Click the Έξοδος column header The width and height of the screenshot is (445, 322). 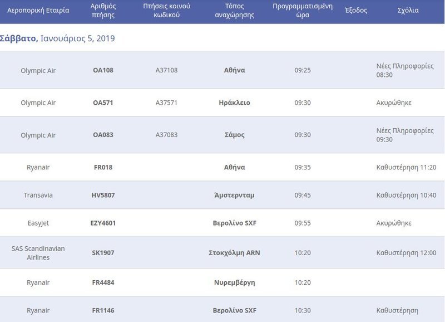355,11
